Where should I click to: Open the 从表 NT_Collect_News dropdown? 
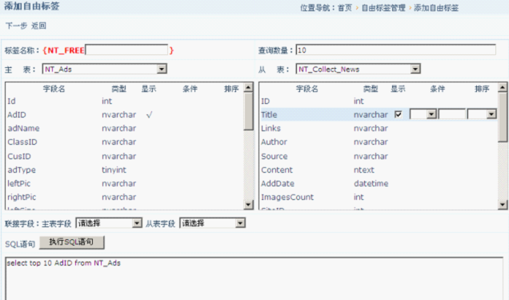[358, 69]
